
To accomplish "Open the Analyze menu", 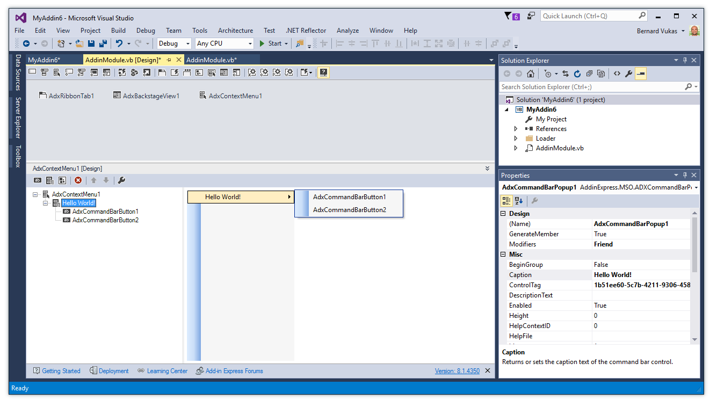I will point(347,31).
